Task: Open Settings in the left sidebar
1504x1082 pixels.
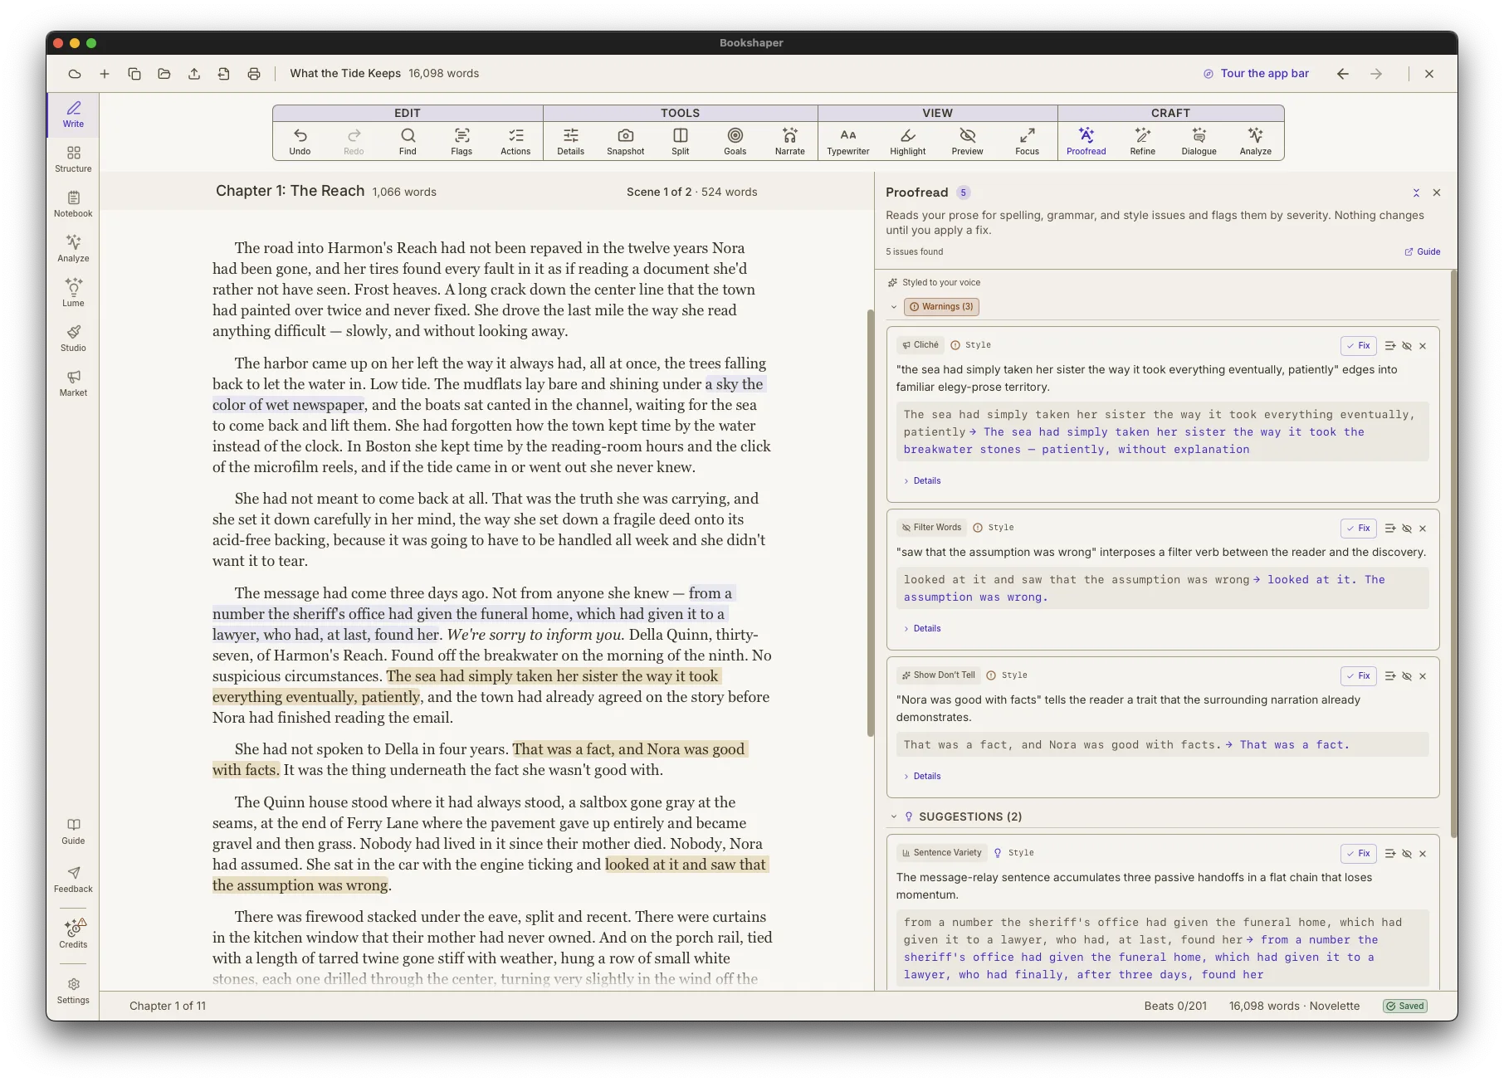Action: (73, 990)
